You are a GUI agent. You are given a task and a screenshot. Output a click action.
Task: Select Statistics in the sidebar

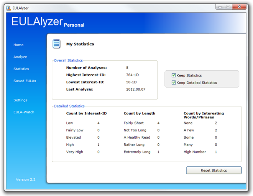point(21,69)
